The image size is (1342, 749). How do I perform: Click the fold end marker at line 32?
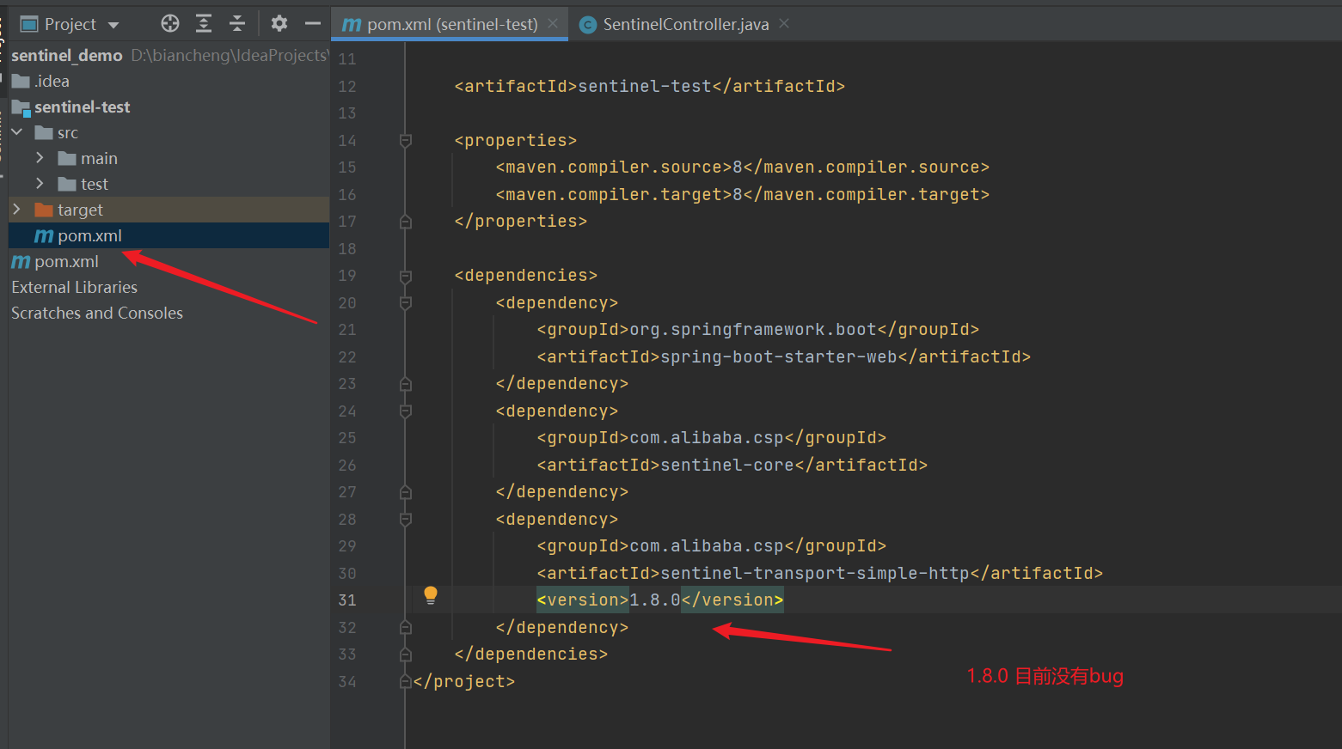tap(406, 627)
